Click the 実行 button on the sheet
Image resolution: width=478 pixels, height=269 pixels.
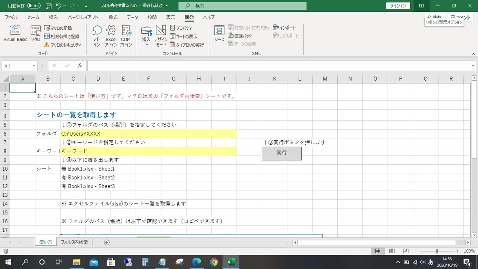pyautogui.click(x=282, y=153)
